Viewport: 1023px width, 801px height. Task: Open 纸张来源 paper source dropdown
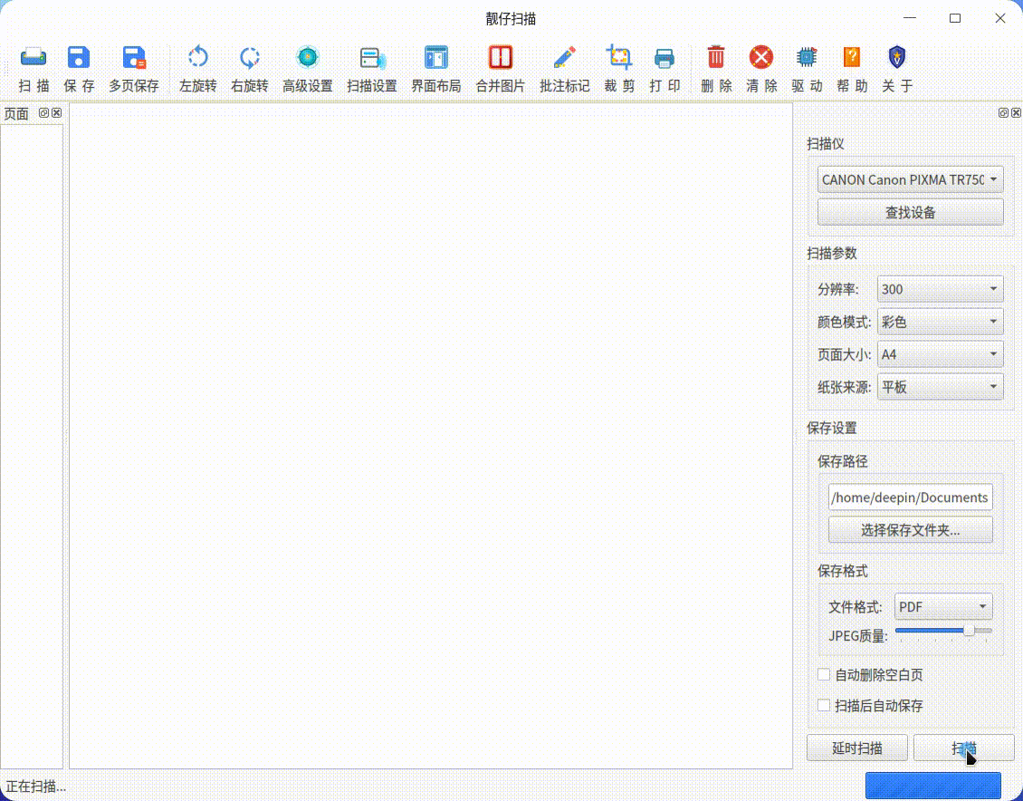[x=940, y=387]
